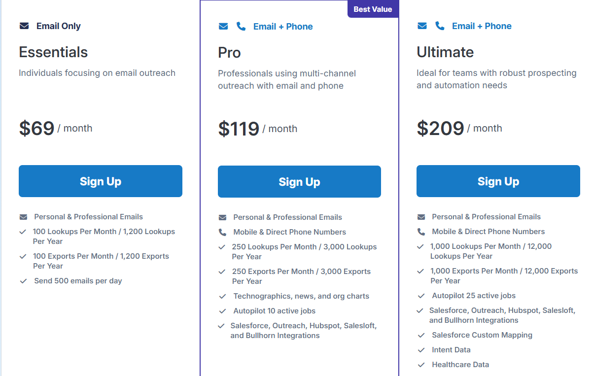Click the checkmark next to Healthcare Data
The image size is (593, 376).
(420, 364)
